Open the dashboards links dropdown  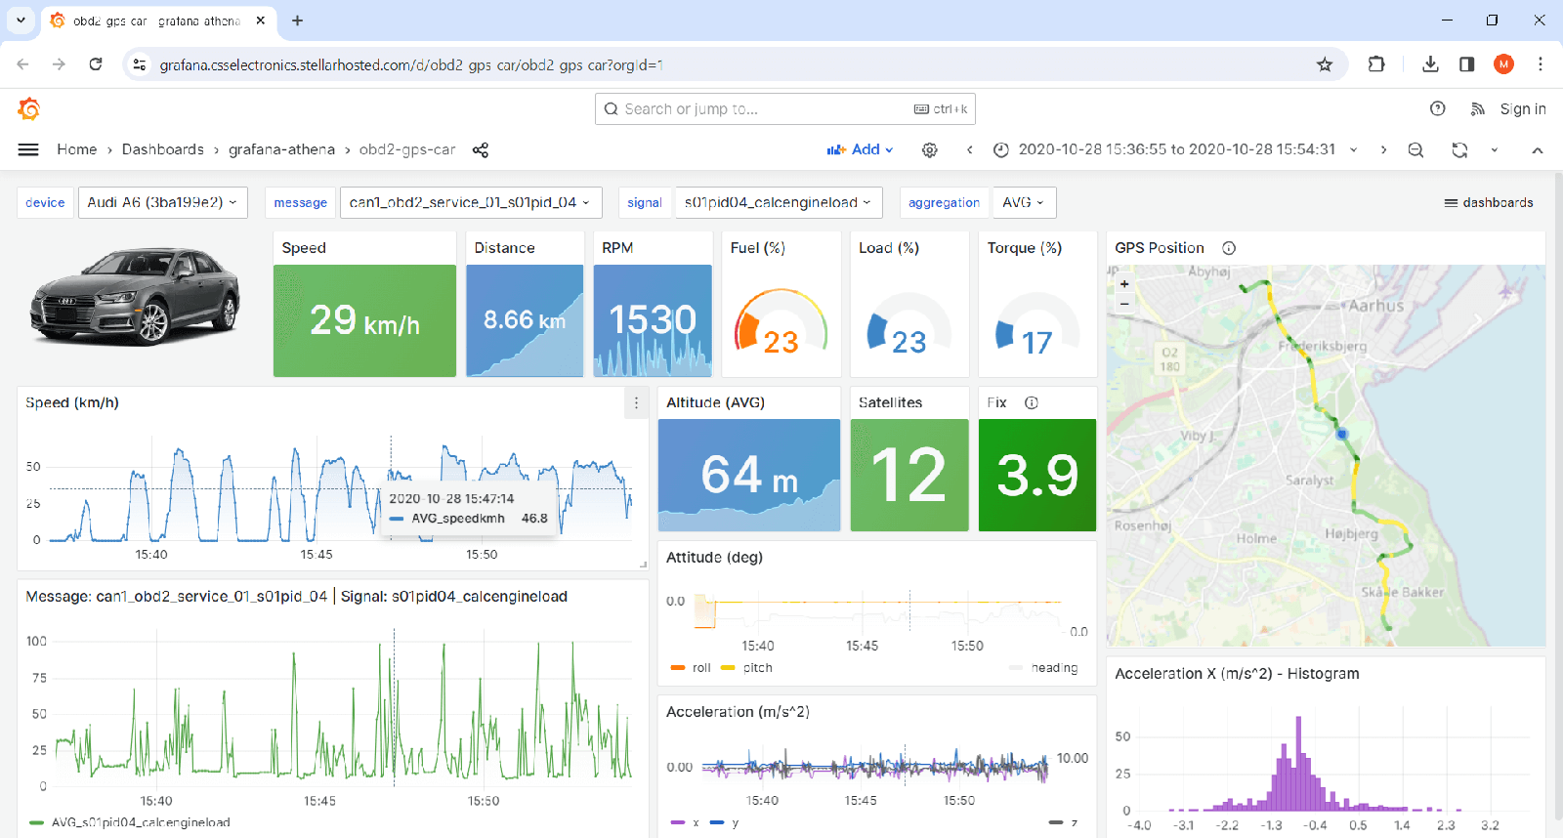point(1489,202)
